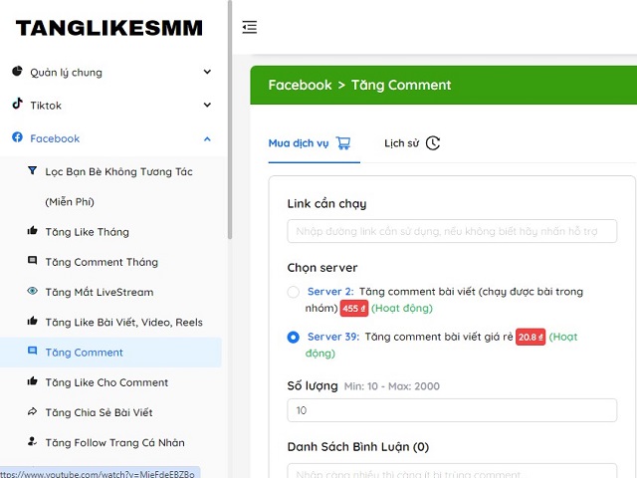Go to Lọc Bạn Bè Không Tương Tác
The image size is (637, 478).
(x=118, y=186)
